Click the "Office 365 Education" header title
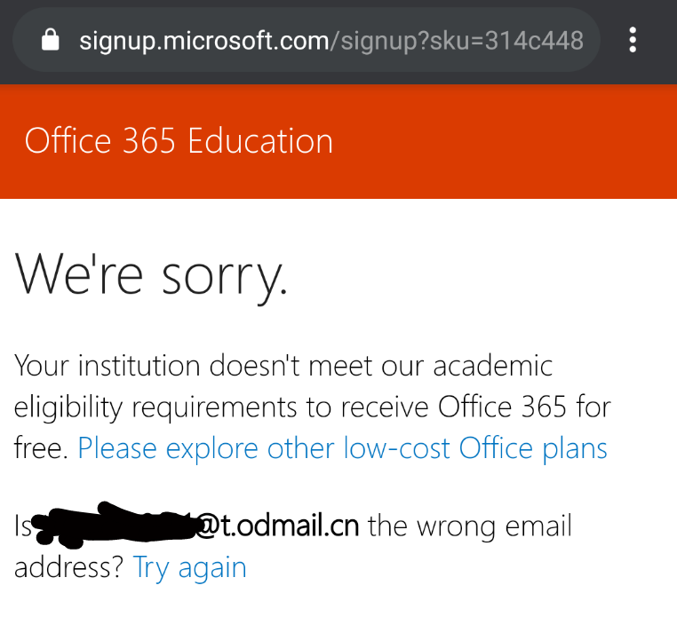The image size is (677, 617). click(179, 141)
